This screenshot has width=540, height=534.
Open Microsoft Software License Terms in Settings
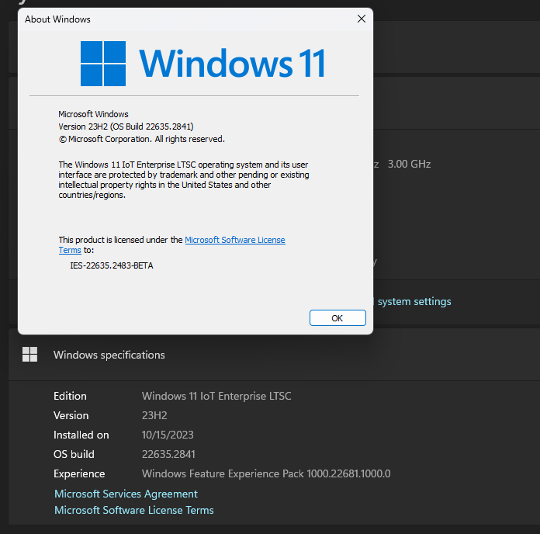point(134,510)
